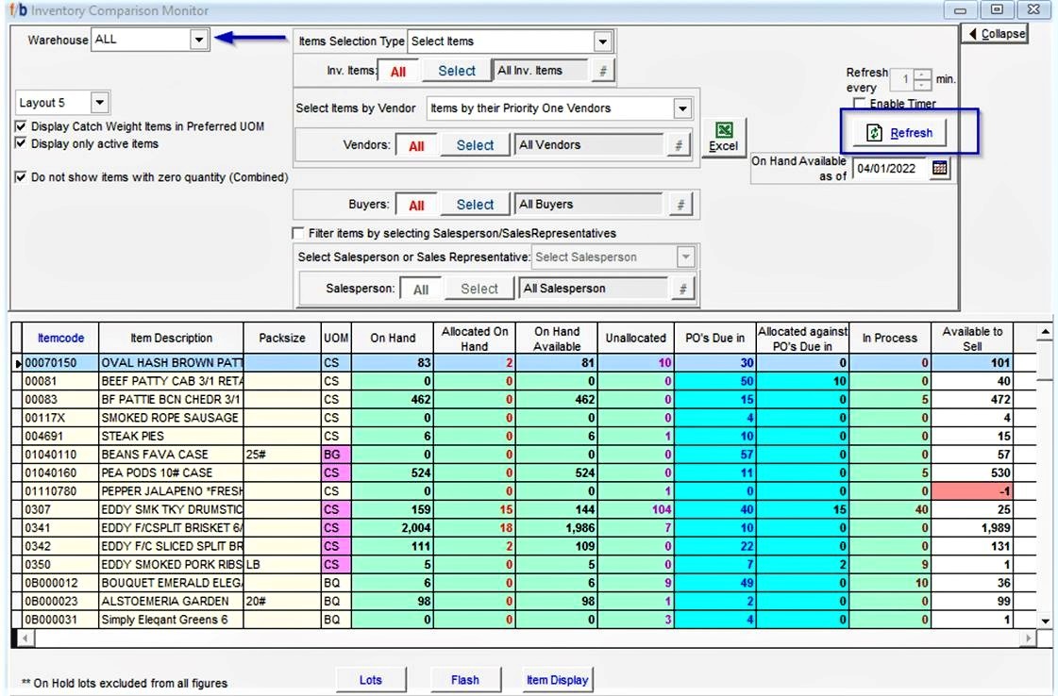Click the # icon beside All Inv. Items
1058x696 pixels.
coord(602,71)
